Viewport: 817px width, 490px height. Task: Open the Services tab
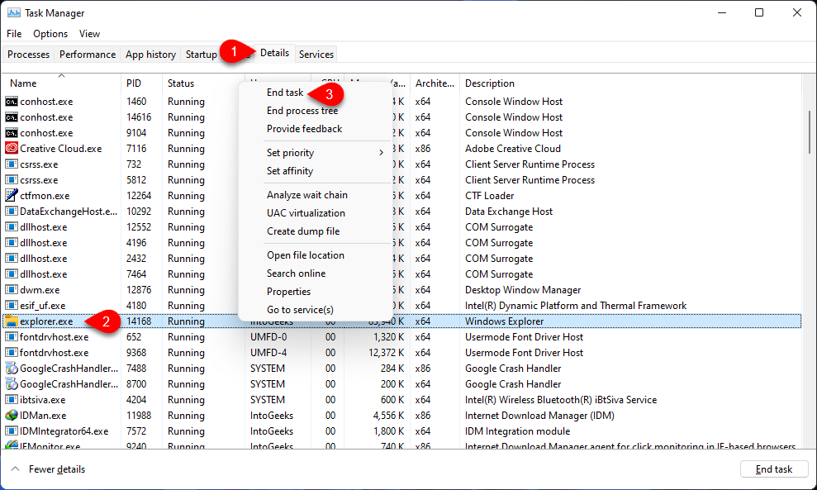point(316,55)
